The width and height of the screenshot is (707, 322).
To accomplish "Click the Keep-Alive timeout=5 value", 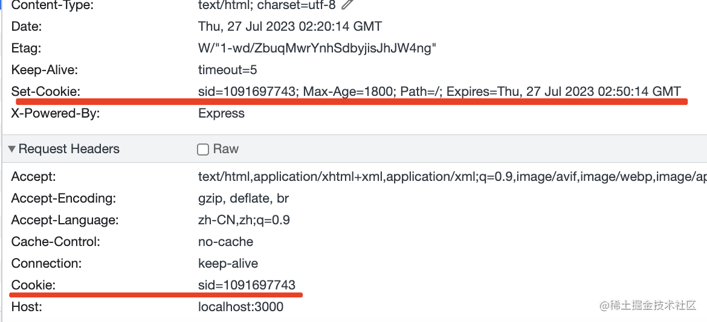I will pos(227,70).
